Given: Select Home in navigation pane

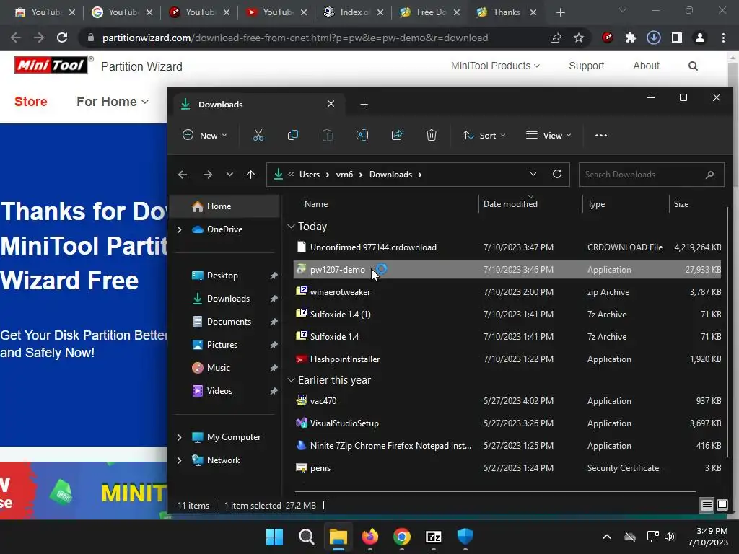Looking at the screenshot, I should [x=225, y=206].
